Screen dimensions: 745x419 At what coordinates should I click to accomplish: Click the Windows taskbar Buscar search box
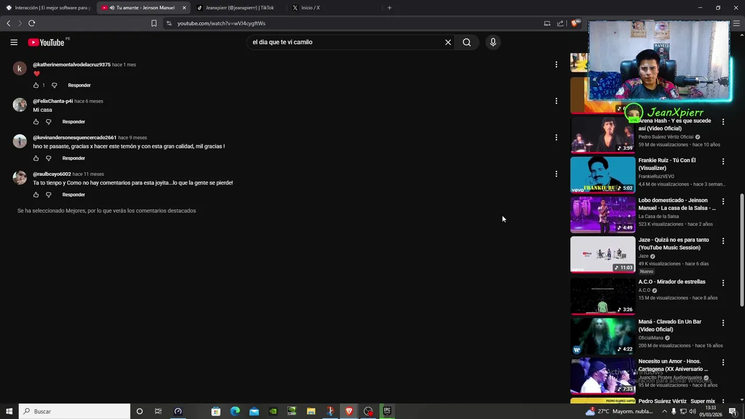pos(74,411)
